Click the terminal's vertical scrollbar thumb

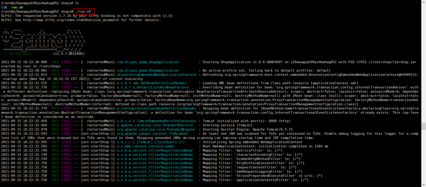[x=423, y=126]
